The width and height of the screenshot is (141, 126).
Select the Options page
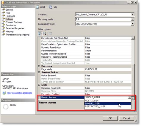click(x=9, y=19)
